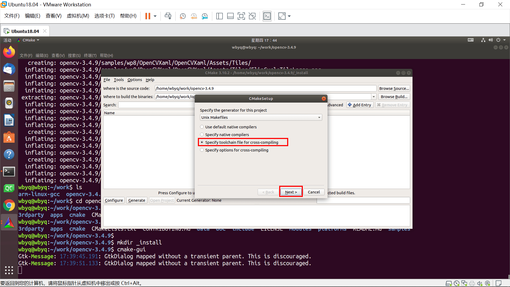This screenshot has width=510, height=287.
Task: Select Specify toolchain file for cross-compiling
Action: click(239, 142)
